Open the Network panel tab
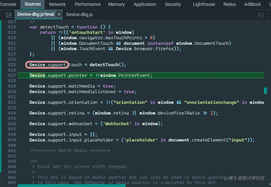Screen dimensions: 271x187 tap(57, 4)
